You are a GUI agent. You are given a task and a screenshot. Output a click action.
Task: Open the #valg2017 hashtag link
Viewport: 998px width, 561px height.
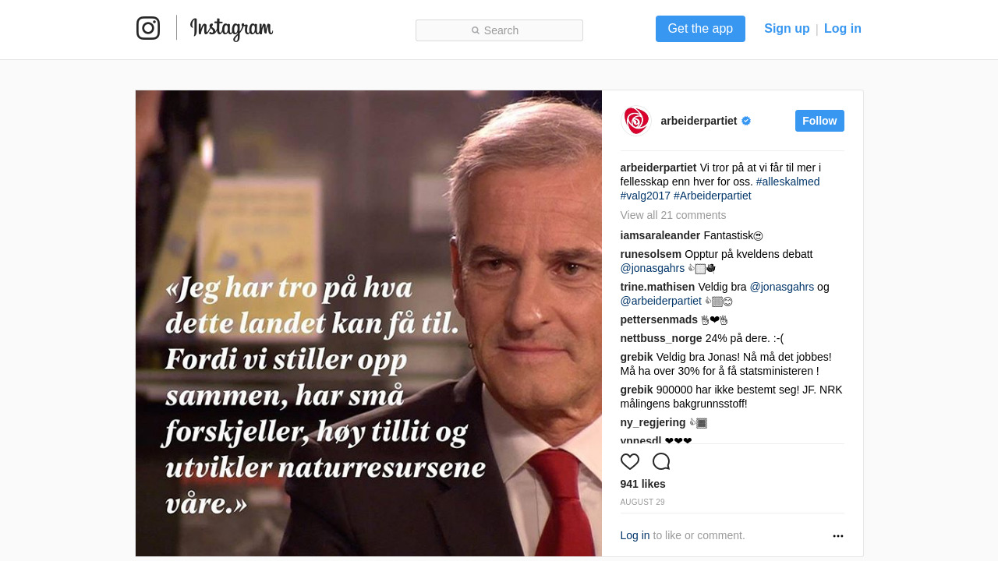point(646,196)
